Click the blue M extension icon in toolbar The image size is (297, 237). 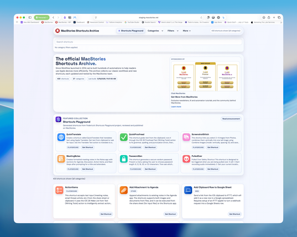75,17
